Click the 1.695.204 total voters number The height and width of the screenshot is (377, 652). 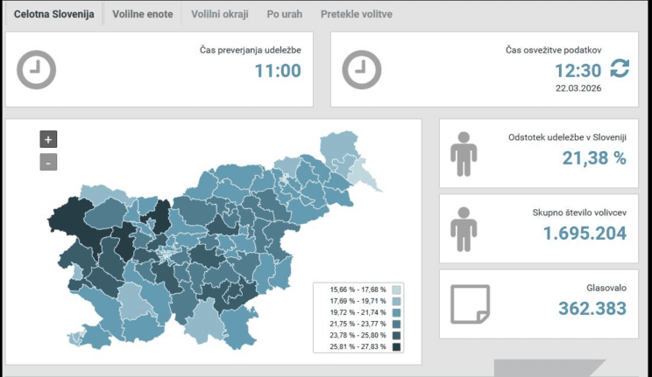click(585, 234)
